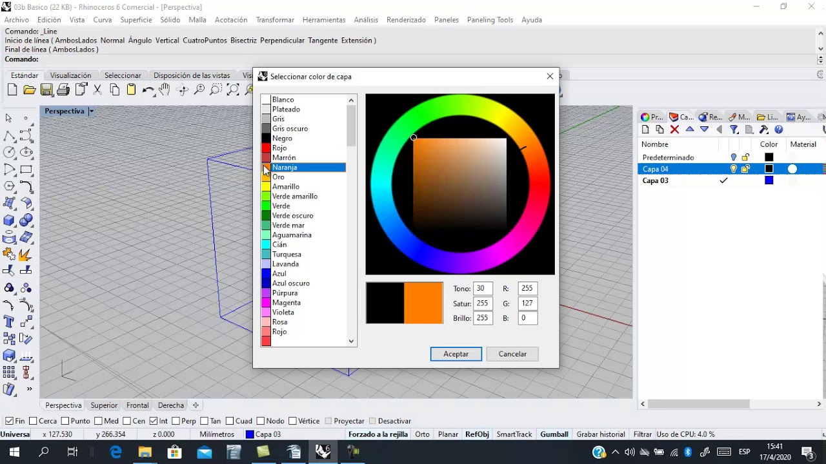Viewport: 826px width, 464px height.
Task: Click the Cut scissors icon
Action: (x=97, y=90)
